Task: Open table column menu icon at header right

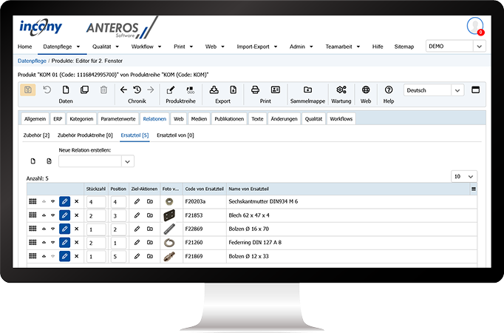Action: click(x=474, y=189)
